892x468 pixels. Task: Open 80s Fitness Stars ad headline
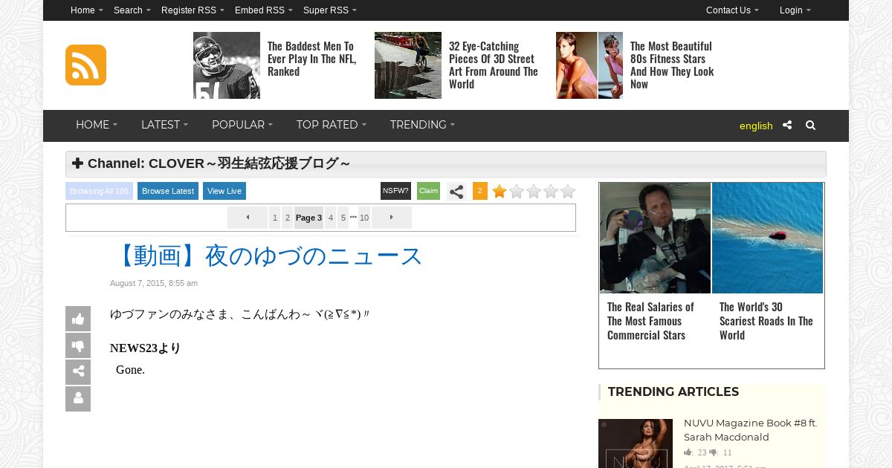tap(672, 65)
